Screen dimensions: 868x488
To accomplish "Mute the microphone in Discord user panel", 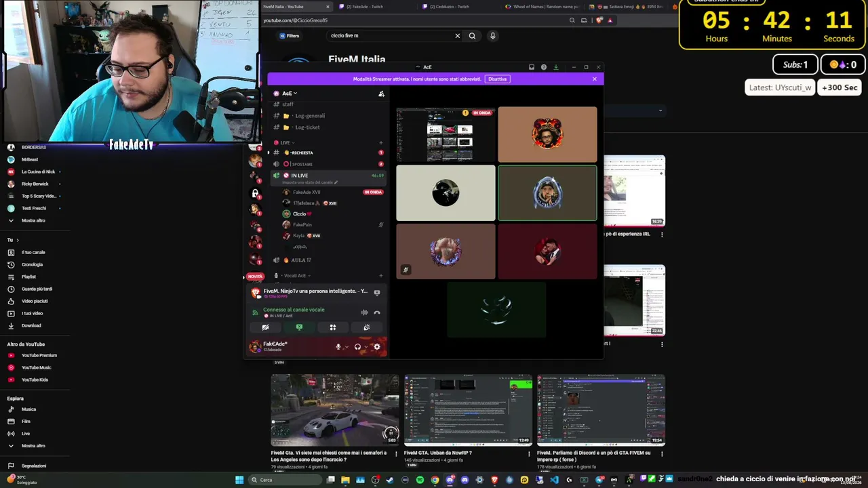I will [338, 347].
